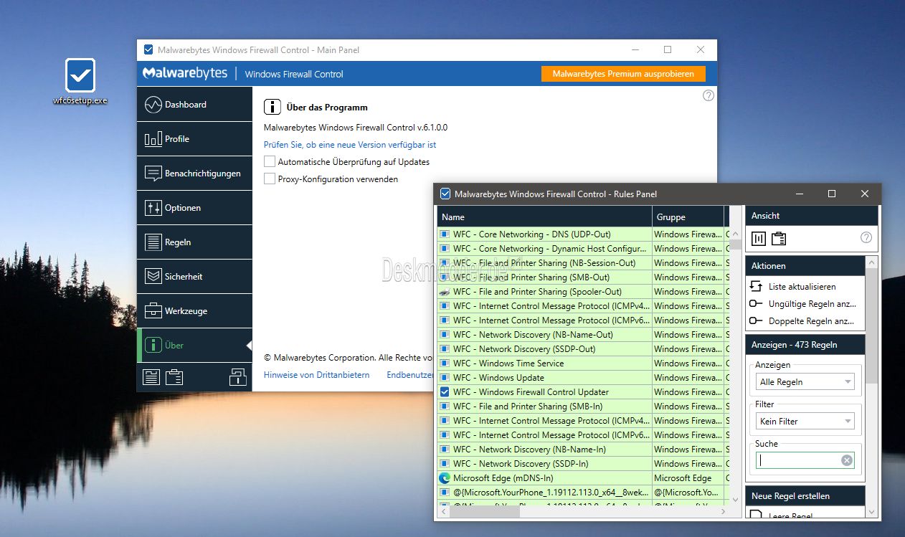The height and width of the screenshot is (537, 905).
Task: Click the version text Malwarebytes Windows Firewall Control v.6.1.0.0
Action: point(356,128)
